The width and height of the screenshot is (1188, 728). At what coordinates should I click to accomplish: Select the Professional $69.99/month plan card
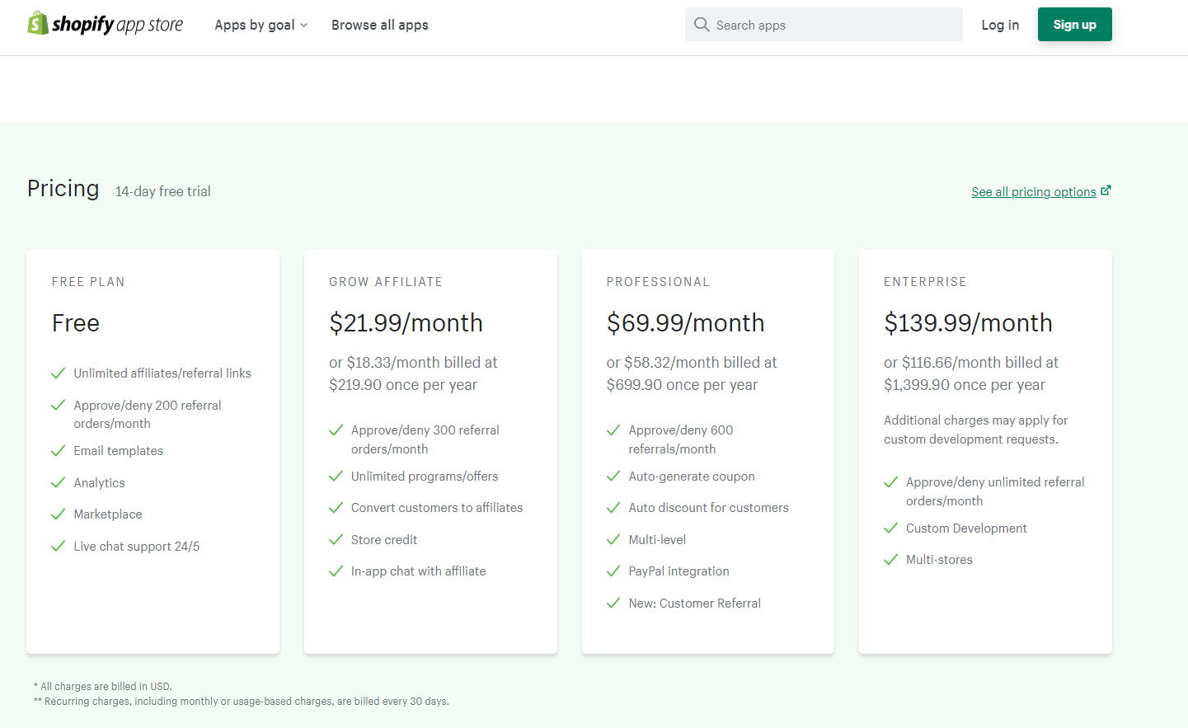[707, 452]
